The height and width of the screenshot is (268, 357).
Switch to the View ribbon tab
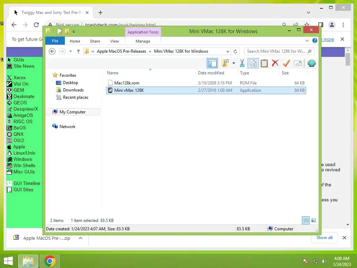click(x=114, y=41)
